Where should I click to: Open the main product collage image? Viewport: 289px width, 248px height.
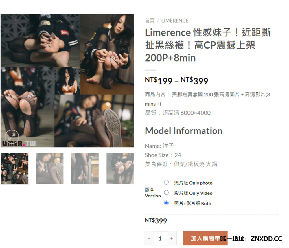coord(67,80)
